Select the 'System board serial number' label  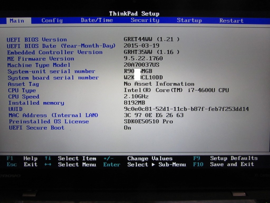coord(53,78)
